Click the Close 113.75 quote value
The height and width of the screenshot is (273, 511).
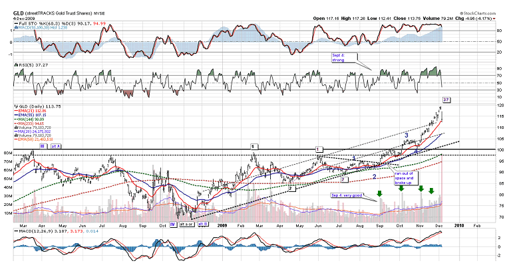(407, 18)
